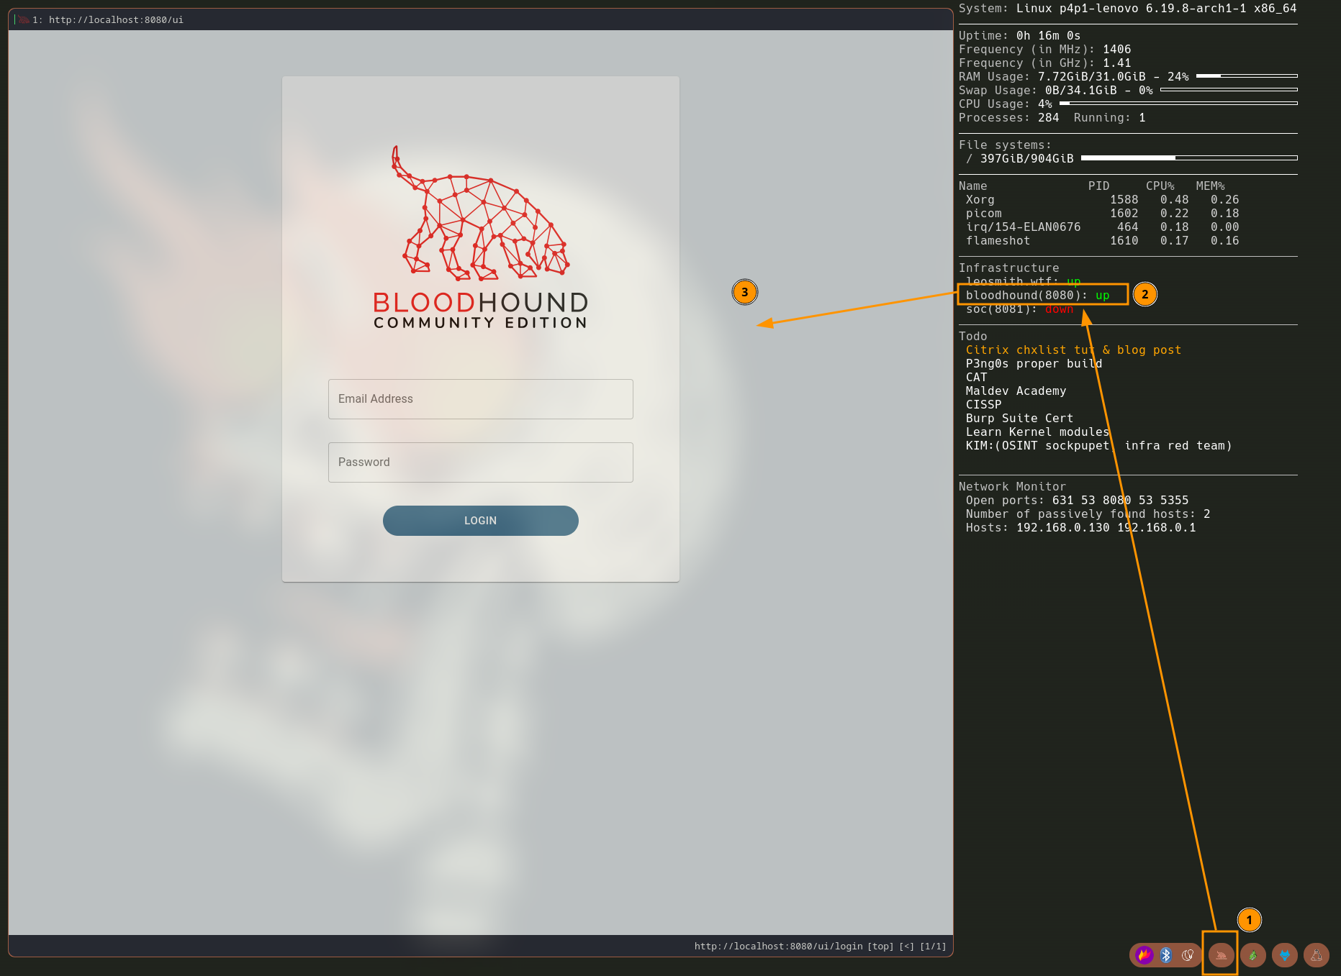Focus the Password field
The height and width of the screenshot is (976, 1341).
click(481, 462)
